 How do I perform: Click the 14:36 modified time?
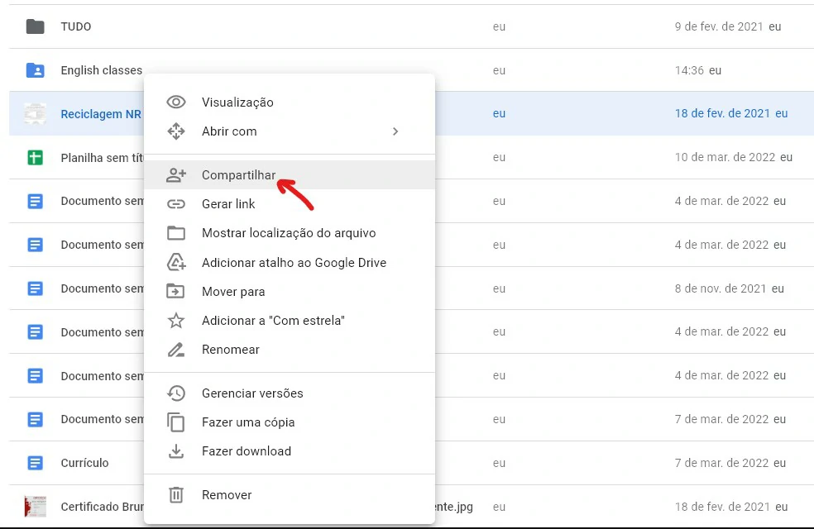[689, 70]
